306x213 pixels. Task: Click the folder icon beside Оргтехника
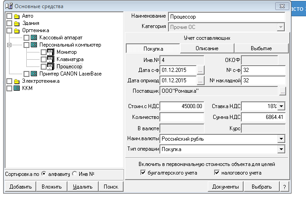(17, 31)
